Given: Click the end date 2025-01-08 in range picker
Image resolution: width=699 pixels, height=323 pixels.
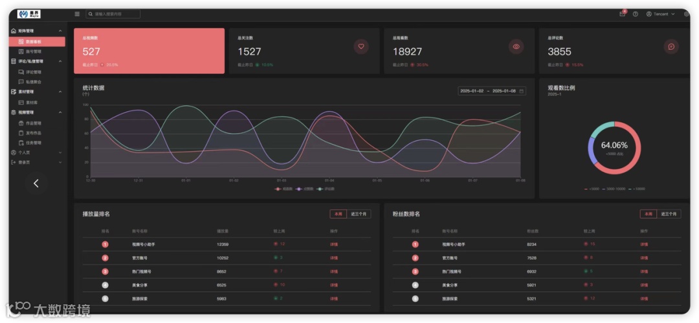Looking at the screenshot, I should [x=504, y=90].
